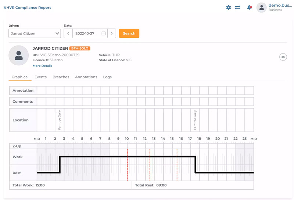Image resolution: width=294 pixels, height=200 pixels.
Task: Select the Graphical tab
Action: [x=20, y=77]
